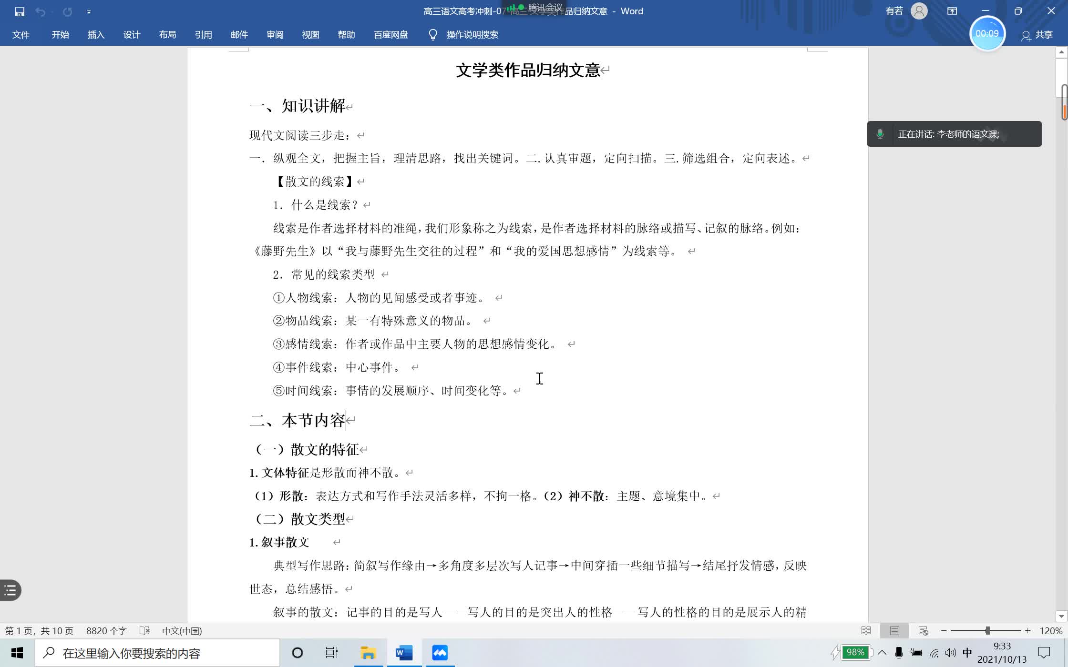Click the vertical scrollbar up arrow
This screenshot has width=1068, height=667.
[1061, 52]
